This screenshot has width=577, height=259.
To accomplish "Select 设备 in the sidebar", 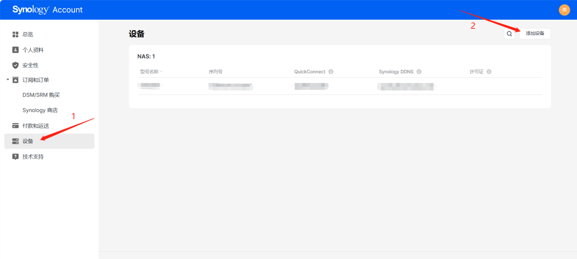I will pyautogui.click(x=50, y=141).
